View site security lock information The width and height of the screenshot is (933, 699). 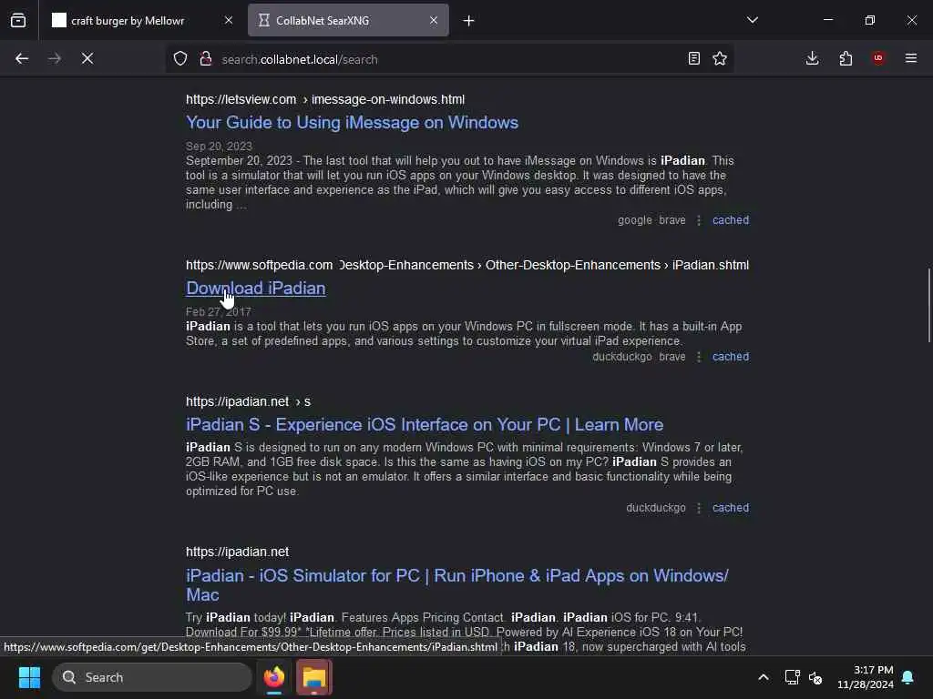click(x=206, y=58)
